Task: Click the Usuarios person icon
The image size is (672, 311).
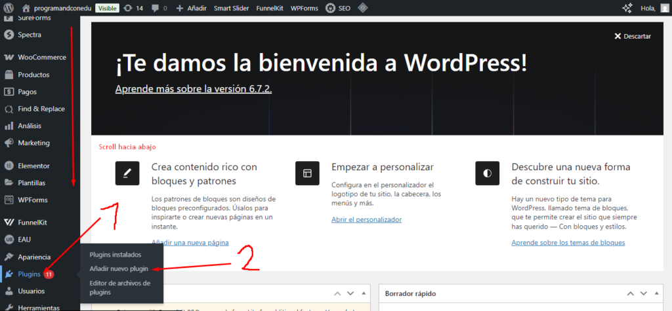Action: (9, 291)
